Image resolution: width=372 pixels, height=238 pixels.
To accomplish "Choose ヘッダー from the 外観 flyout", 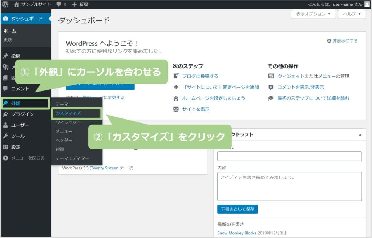I will (x=64, y=140).
